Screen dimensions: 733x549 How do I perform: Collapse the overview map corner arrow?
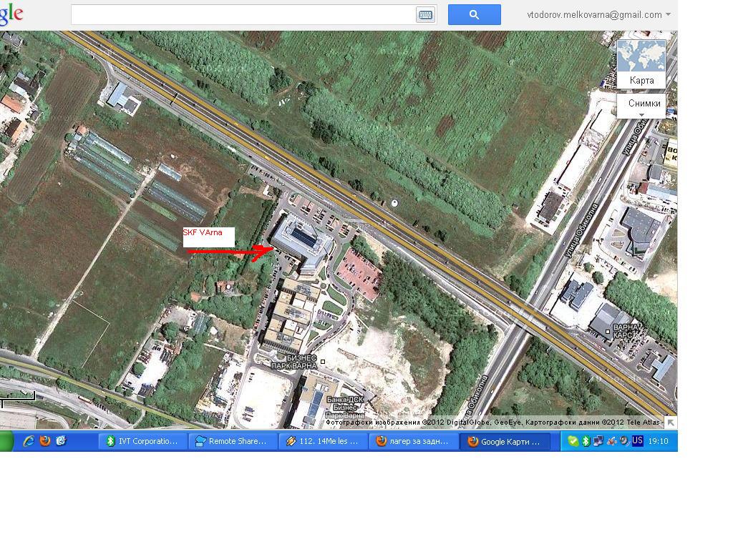click(x=671, y=422)
